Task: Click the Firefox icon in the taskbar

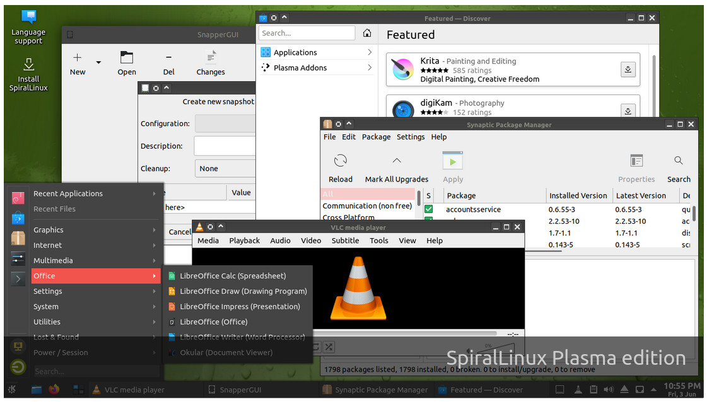Action: (54, 389)
